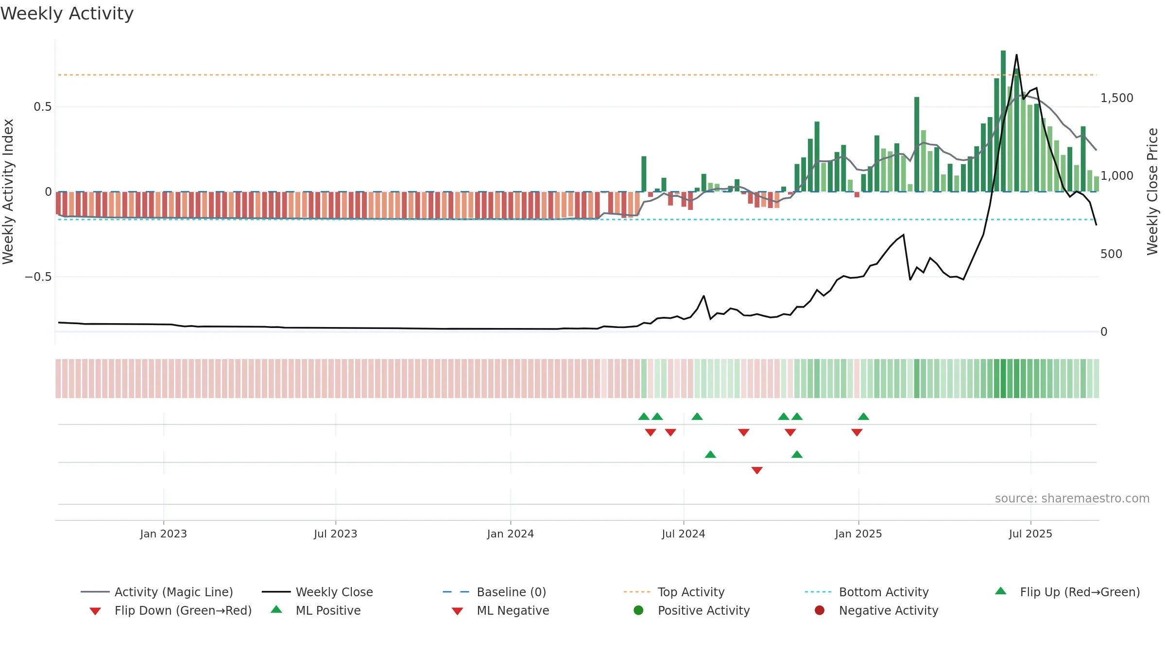Click the flip-up marker just after Jan 2025

(x=863, y=416)
